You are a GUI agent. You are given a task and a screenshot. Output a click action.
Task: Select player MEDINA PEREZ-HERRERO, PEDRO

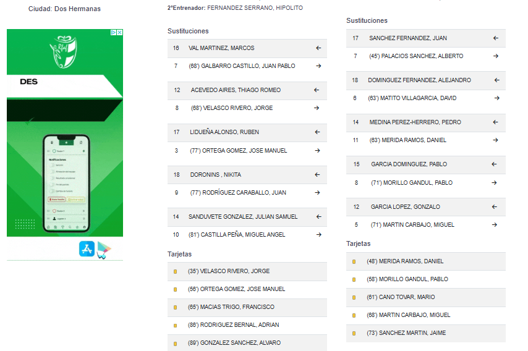click(415, 122)
